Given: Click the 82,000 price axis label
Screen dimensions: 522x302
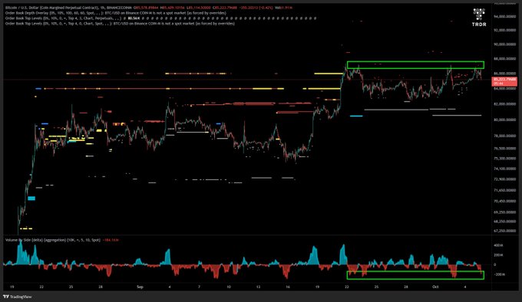Looking at the screenshot, I should coord(505,104).
